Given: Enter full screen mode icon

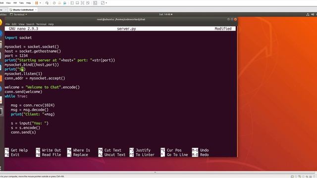Looking at the screenshot, I should pyautogui.click(x=83, y=3).
